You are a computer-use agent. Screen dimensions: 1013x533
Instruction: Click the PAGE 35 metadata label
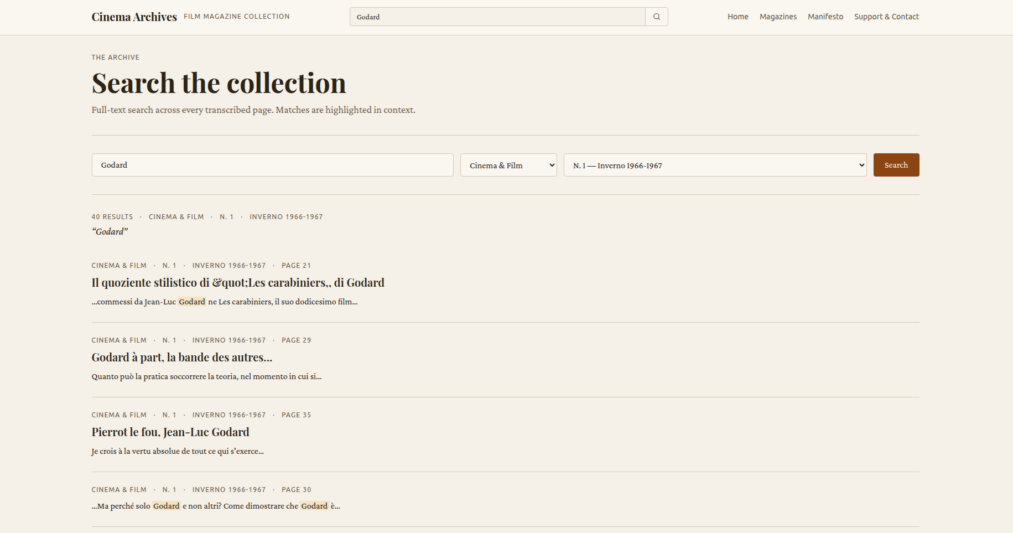(296, 415)
